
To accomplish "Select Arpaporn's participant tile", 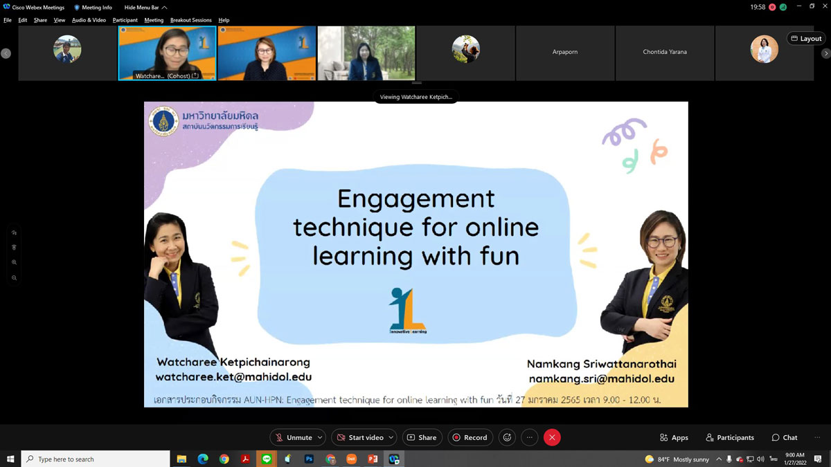I will [x=566, y=53].
